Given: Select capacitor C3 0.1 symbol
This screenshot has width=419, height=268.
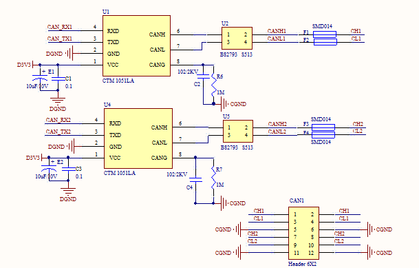Looking at the screenshot, I should [68, 169].
